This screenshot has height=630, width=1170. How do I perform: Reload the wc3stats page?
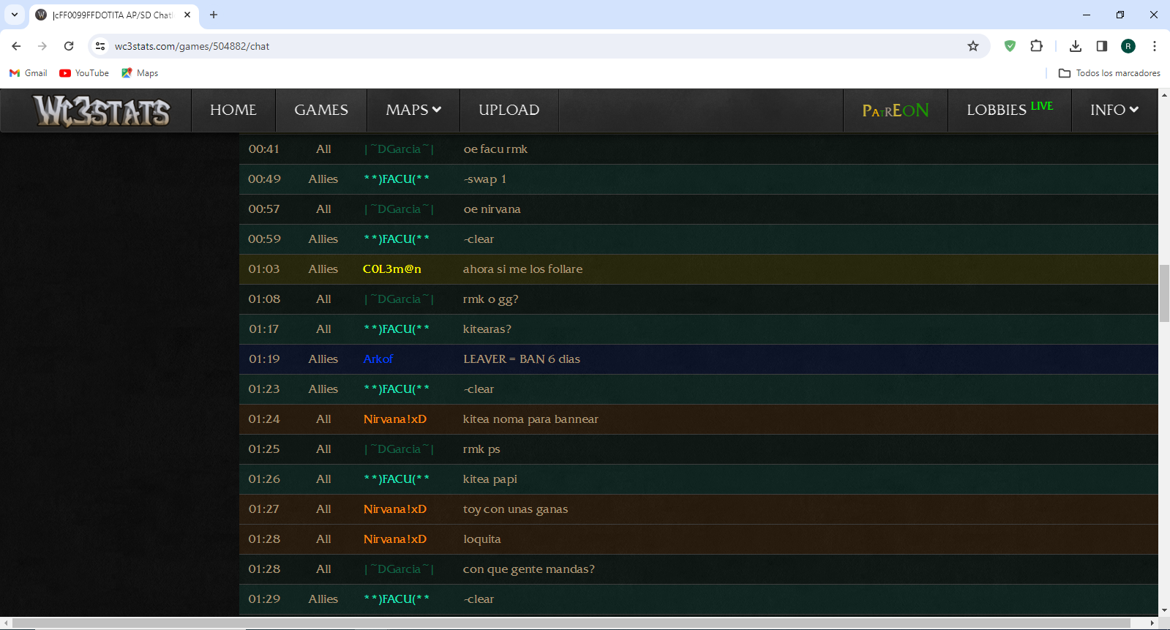[x=69, y=46]
